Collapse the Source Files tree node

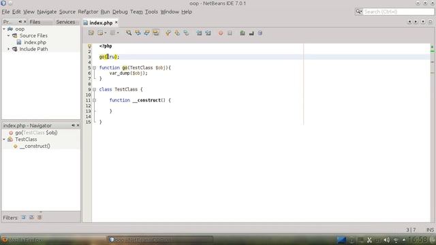click(9, 35)
